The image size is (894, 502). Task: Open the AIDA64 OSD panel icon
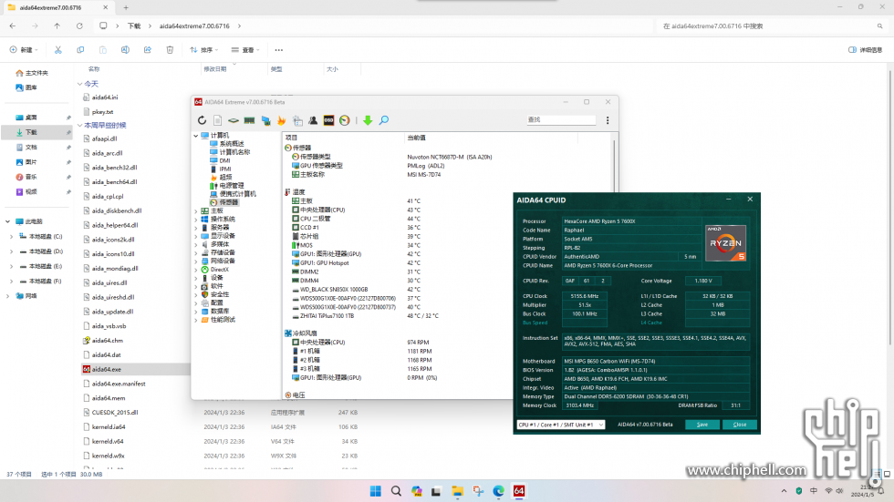(329, 120)
